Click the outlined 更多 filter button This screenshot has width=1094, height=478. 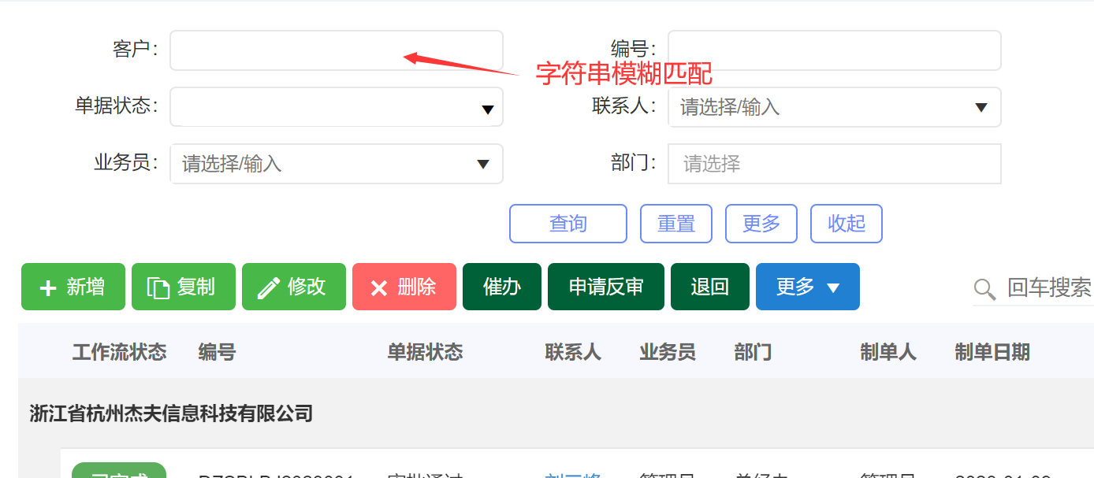click(x=761, y=224)
